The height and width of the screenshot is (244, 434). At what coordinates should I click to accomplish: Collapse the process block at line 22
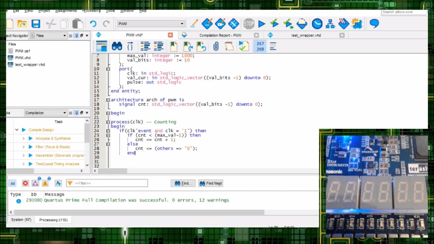coord(108,122)
